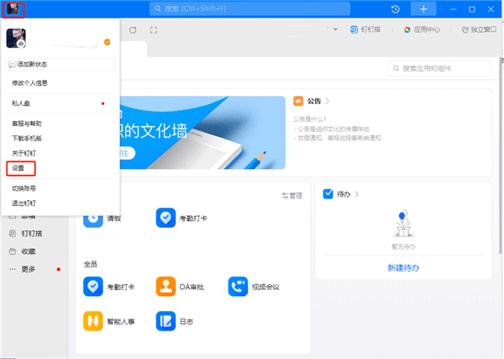Open 私人盘 from the menu
Image resolution: width=504 pixels, height=359 pixels.
[x=21, y=103]
